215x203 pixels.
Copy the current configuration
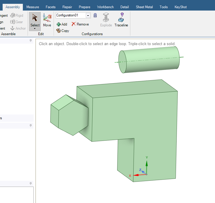63,30
